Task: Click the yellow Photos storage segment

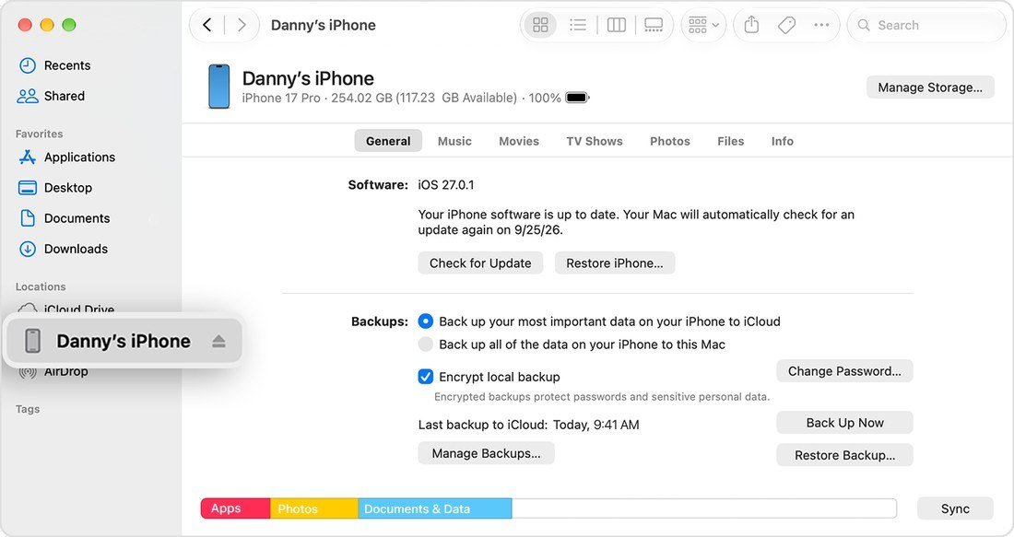Action: pos(314,508)
